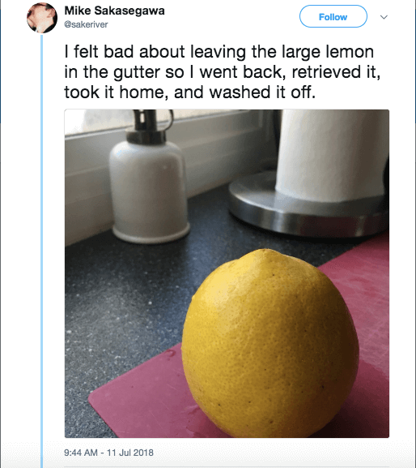Click the words 'I felt bad' in the tweet

point(99,52)
